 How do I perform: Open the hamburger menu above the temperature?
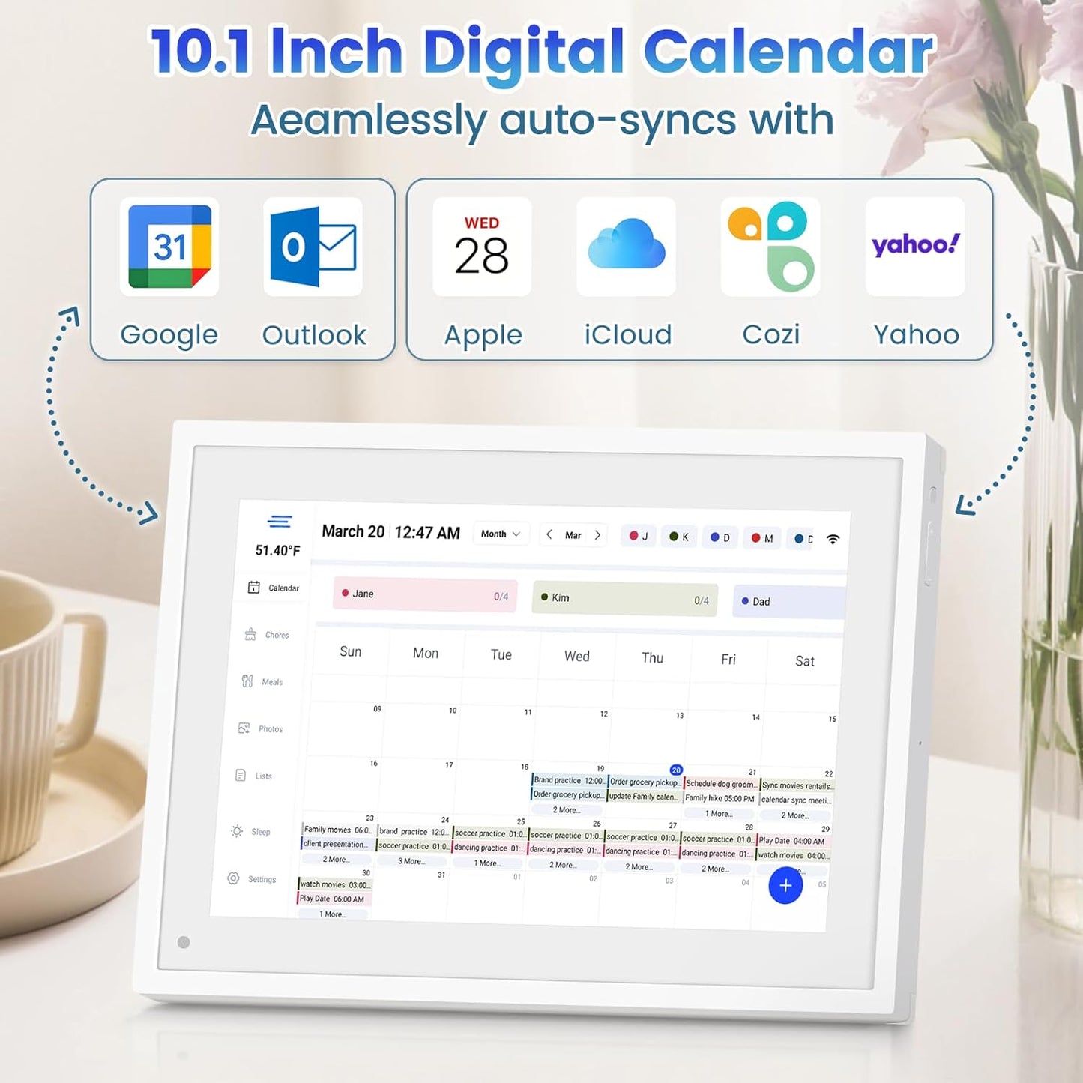280,522
